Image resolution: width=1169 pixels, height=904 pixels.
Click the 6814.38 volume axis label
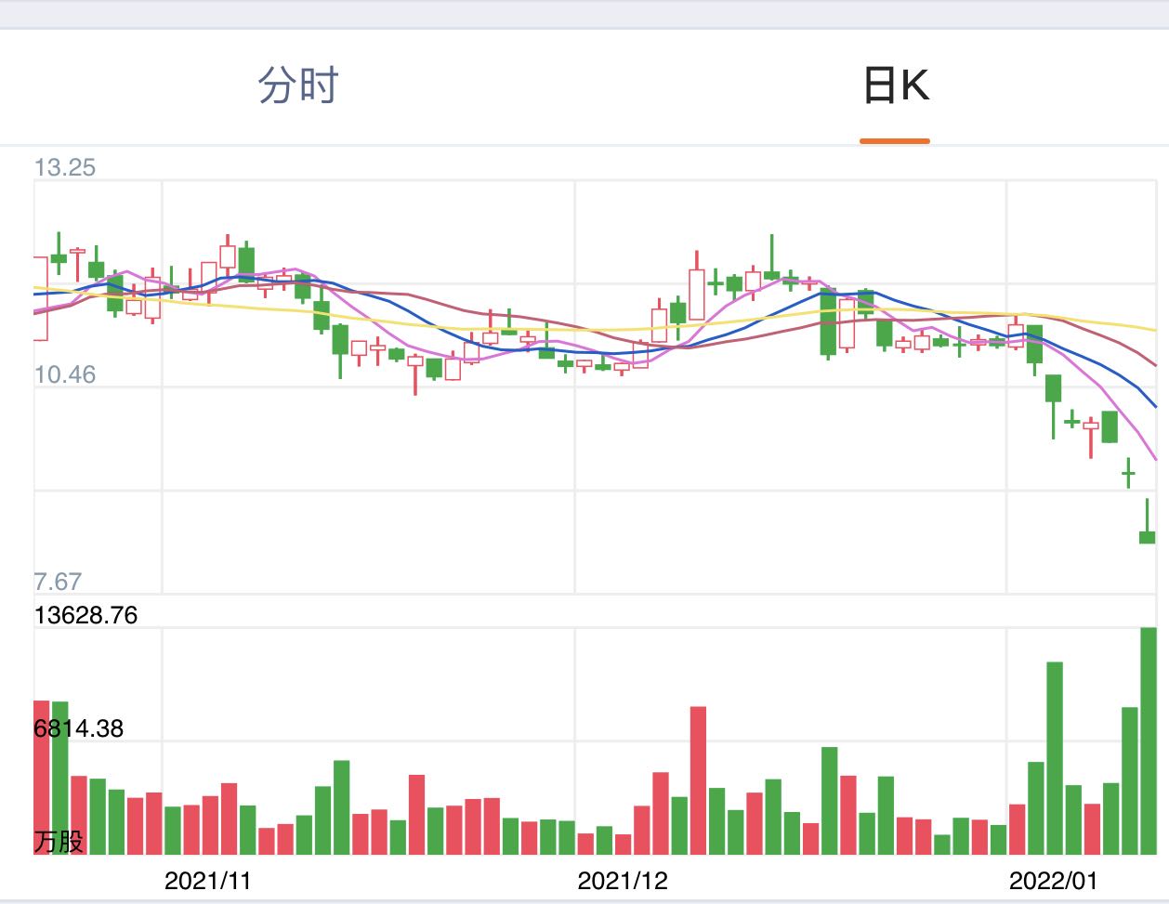(79, 728)
